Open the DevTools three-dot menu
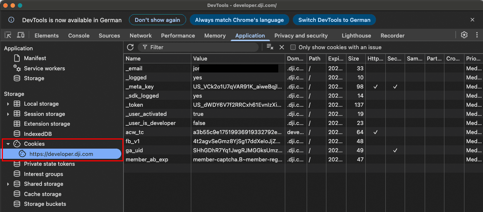Screen dimensions: 483x212 477,35
